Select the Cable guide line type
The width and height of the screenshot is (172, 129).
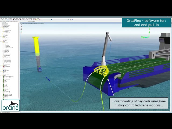tap(8, 46)
